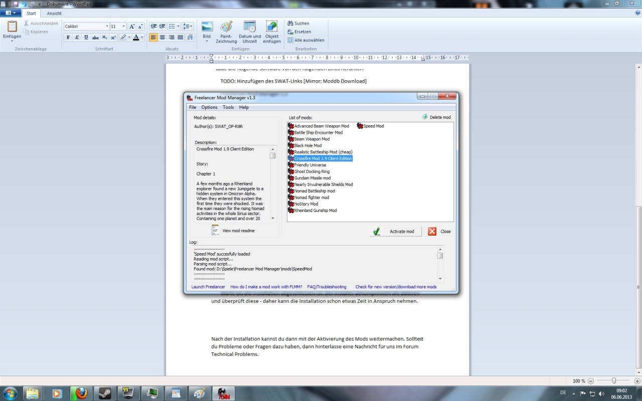Select the Start ribbon tab

(31, 14)
